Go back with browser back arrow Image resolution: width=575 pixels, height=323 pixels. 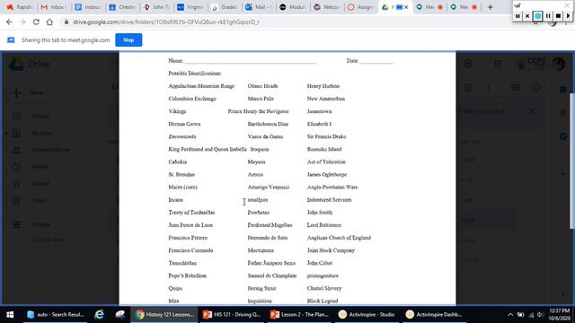9,22
